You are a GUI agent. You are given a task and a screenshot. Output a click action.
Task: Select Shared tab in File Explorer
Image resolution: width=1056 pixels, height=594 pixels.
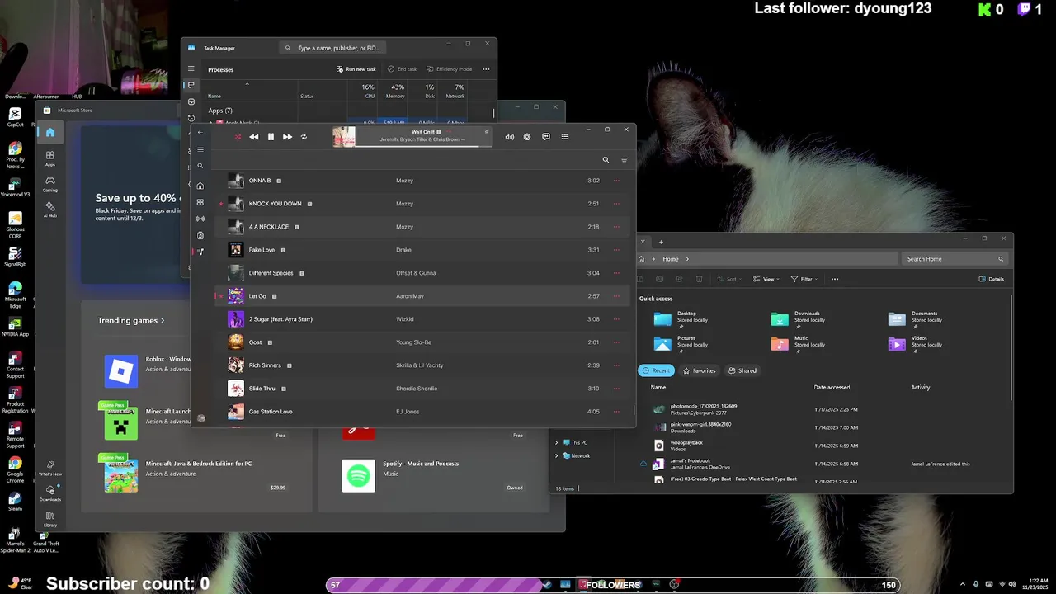742,370
